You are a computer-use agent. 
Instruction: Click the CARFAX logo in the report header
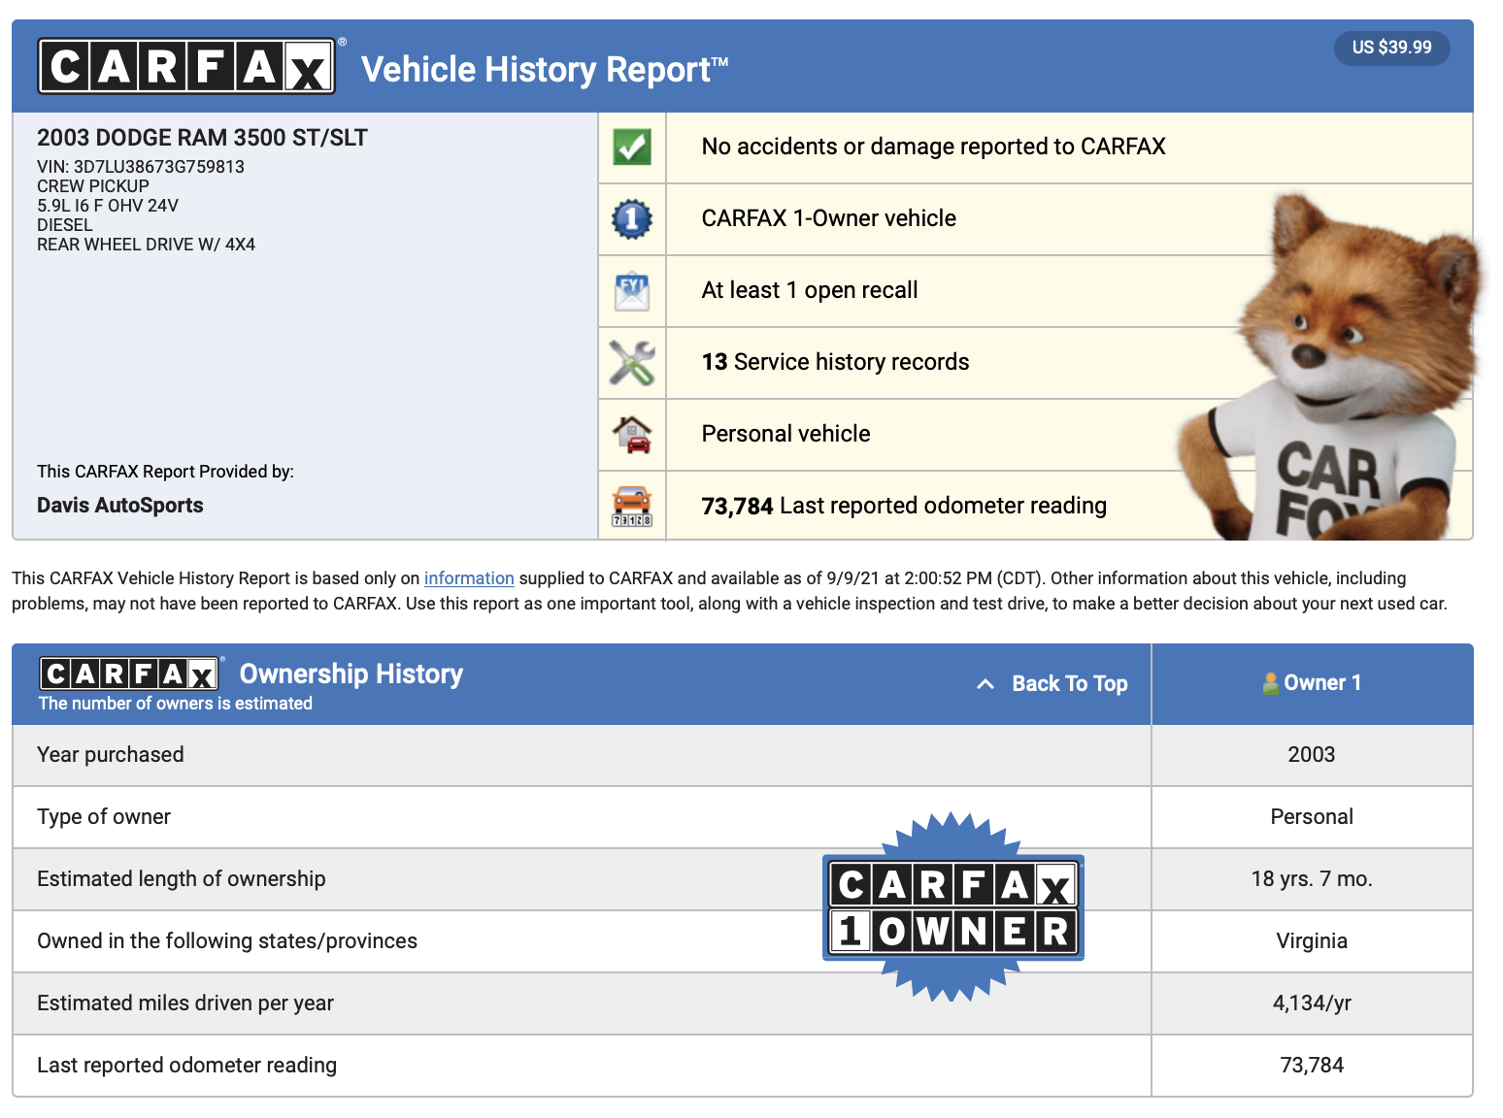point(186,66)
